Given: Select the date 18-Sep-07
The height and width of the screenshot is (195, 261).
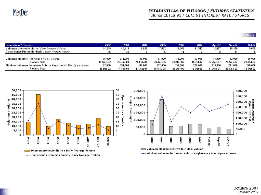Looking at the screenshot, I should coord(231,69).
